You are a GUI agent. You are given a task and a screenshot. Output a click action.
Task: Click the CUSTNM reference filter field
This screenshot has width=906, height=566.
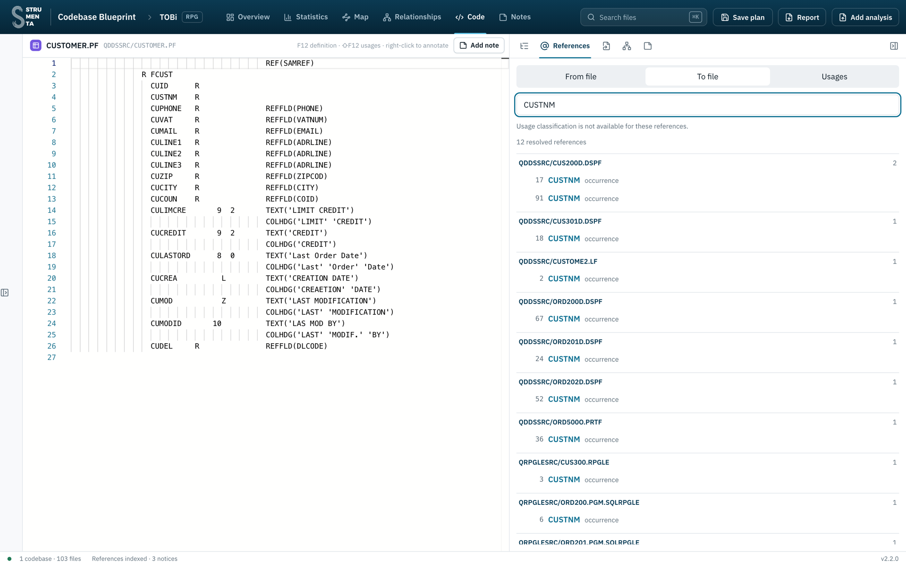point(708,105)
